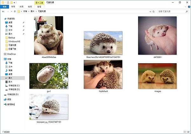Refresh the current folder view
Image resolution: width=191 pixels, height=134 pixels.
[154, 11]
